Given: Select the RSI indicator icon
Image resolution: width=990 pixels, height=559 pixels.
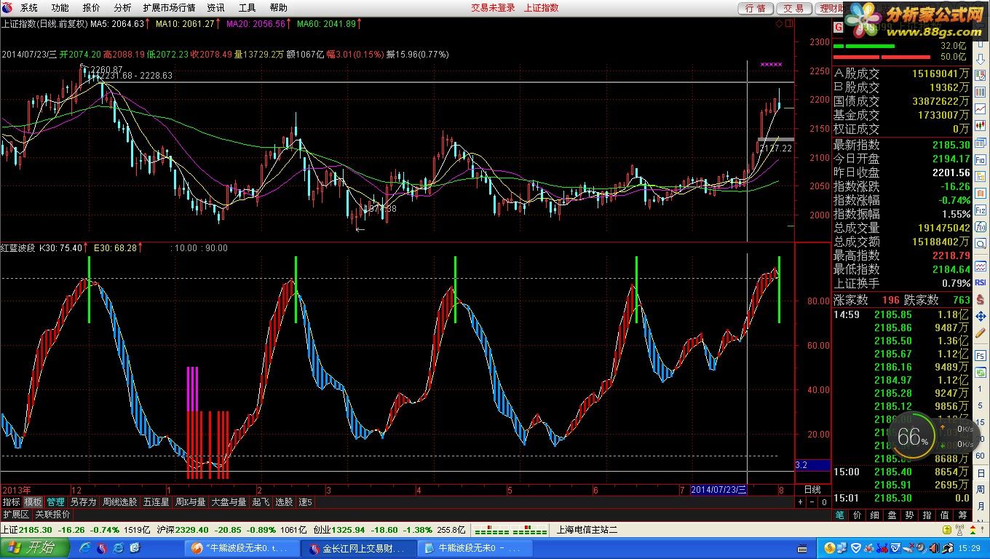Looking at the screenshot, I should pos(980,282).
